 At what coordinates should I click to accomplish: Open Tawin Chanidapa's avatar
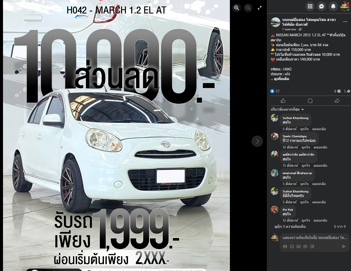click(274, 136)
